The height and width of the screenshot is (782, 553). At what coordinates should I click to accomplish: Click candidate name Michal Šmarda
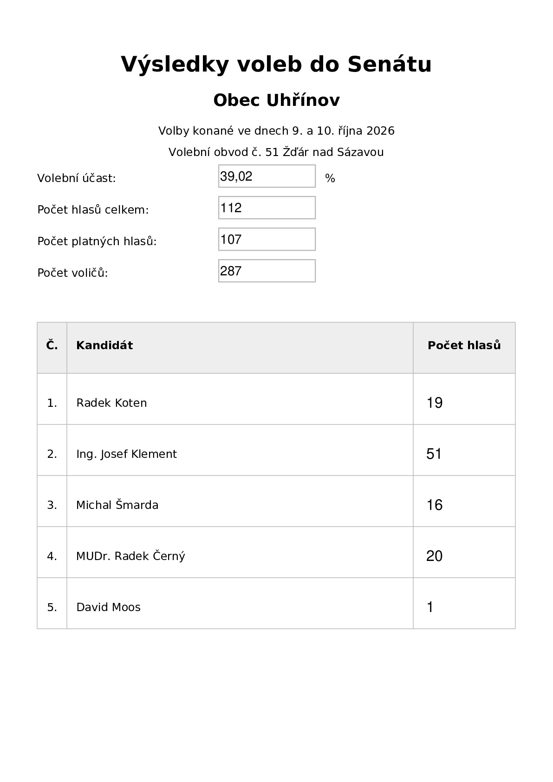coord(117,505)
